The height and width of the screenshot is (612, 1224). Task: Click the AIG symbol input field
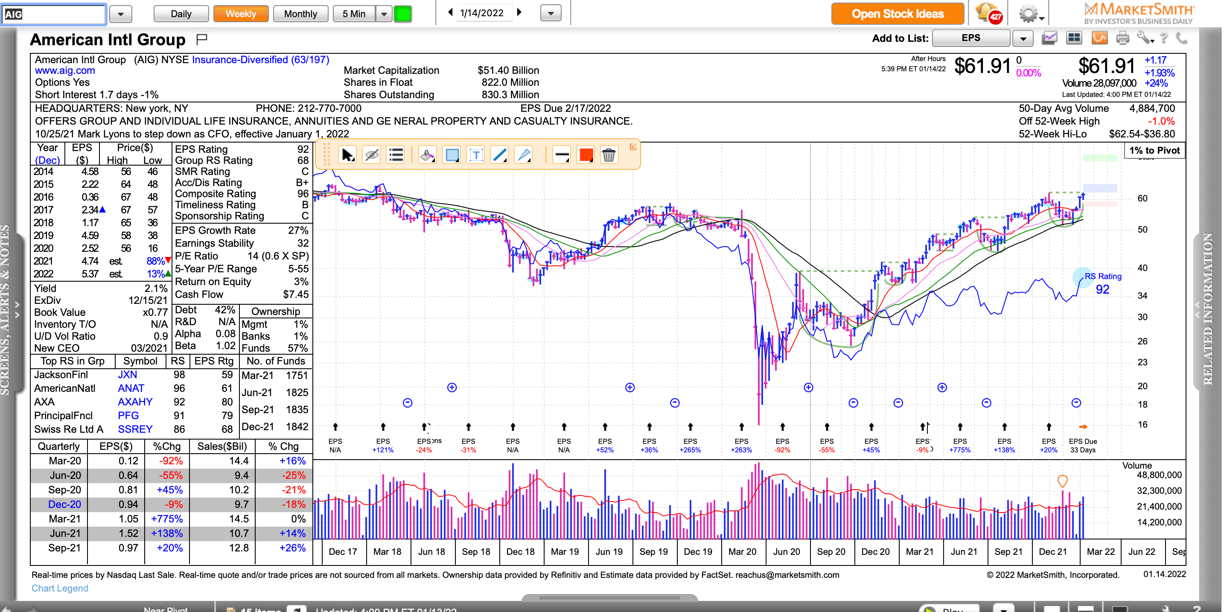tap(54, 14)
